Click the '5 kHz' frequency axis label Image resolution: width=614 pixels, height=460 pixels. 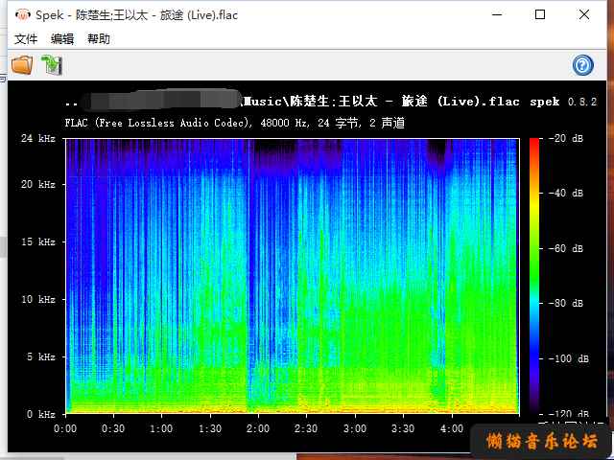pos(41,356)
